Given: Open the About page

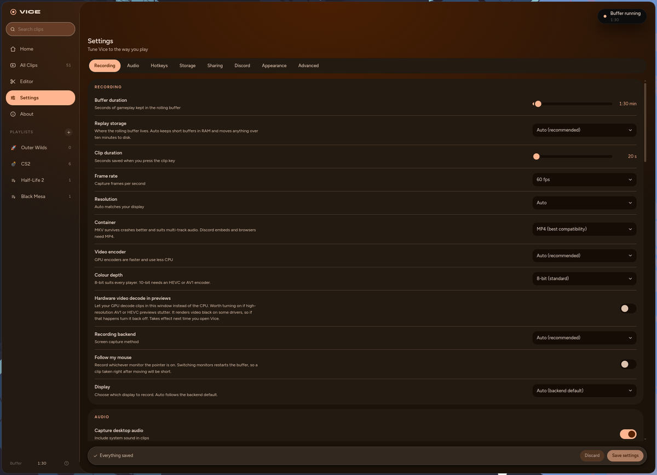Looking at the screenshot, I should [x=41, y=114].
